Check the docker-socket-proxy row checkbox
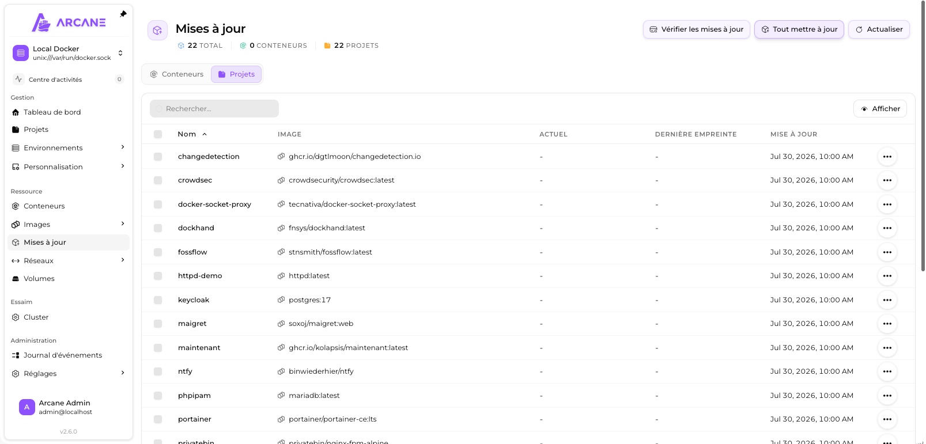 (158, 204)
